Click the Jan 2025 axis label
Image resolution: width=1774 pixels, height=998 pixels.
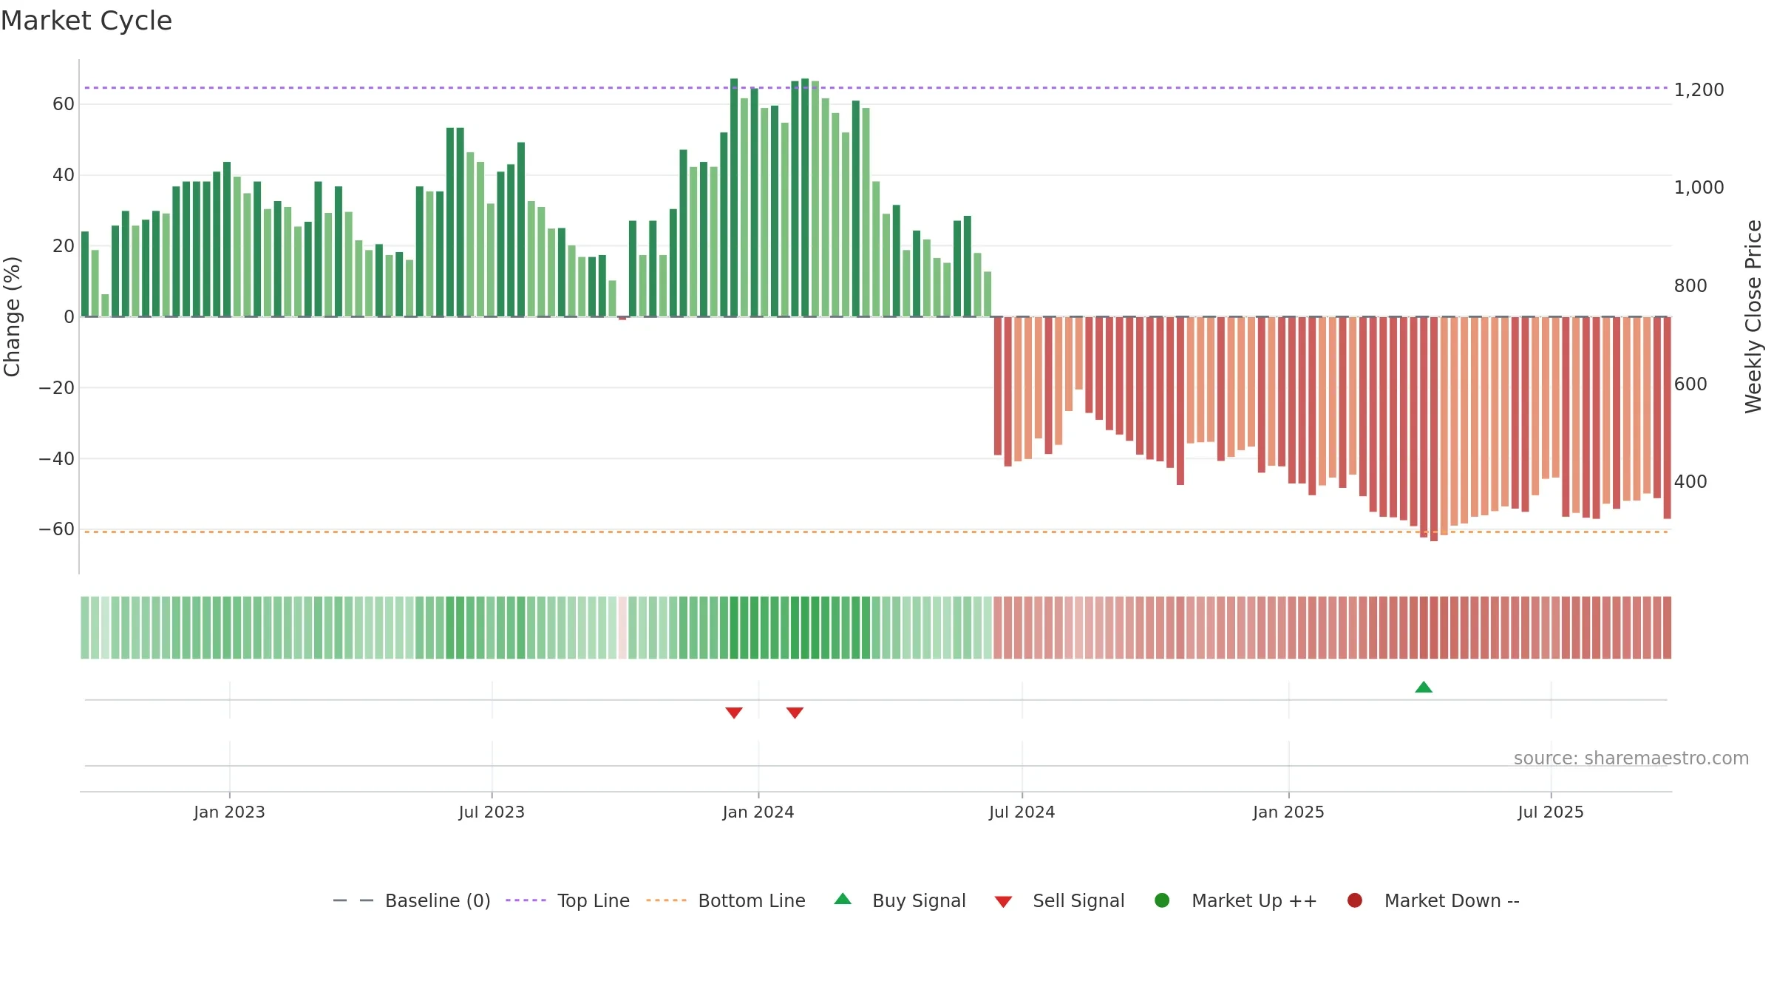[1288, 812]
